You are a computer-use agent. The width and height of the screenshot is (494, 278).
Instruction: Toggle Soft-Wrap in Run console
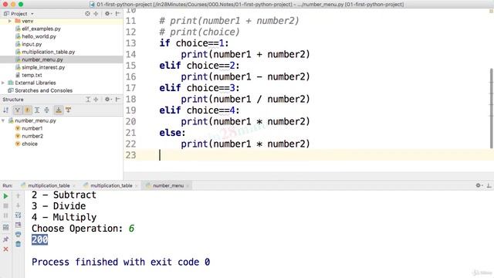point(18,215)
